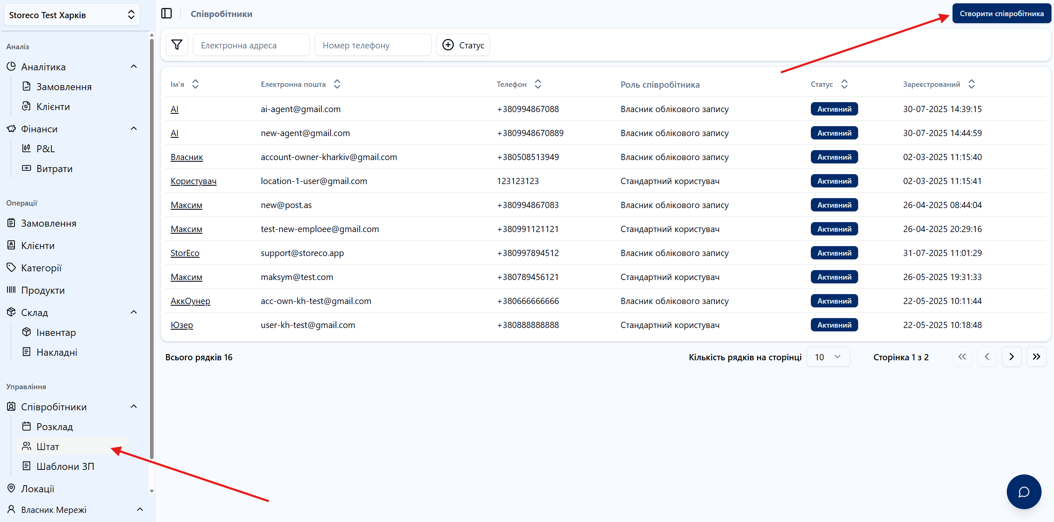Sort by Електронна пошта column
1054x522 pixels.
pos(337,84)
